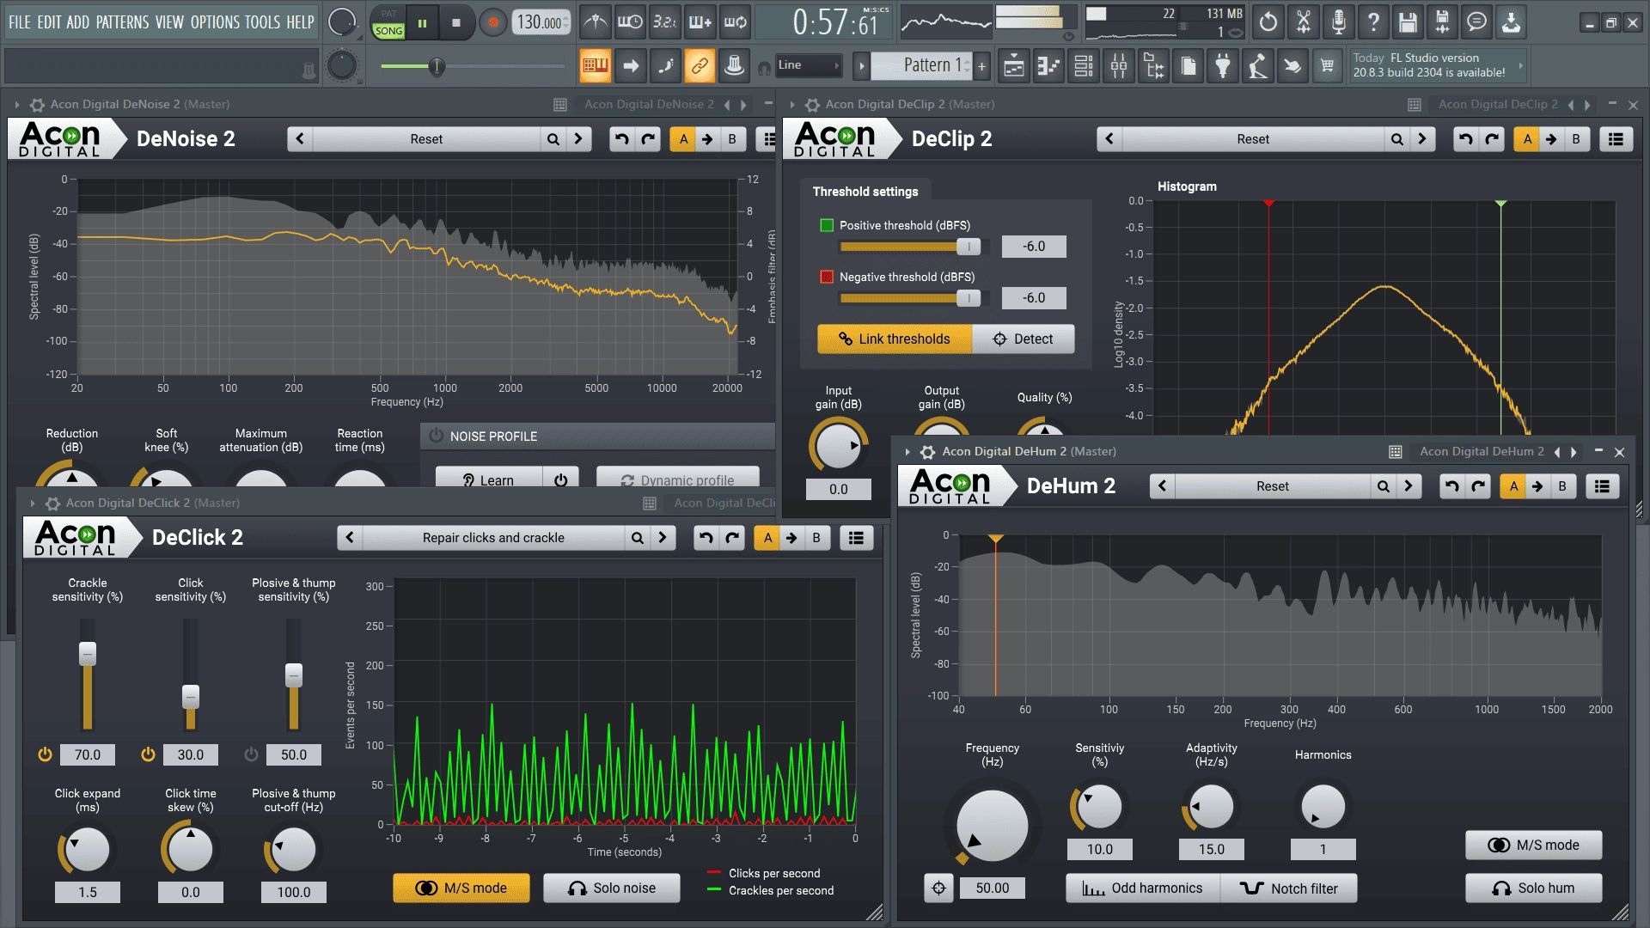Open Repair clicks and crackle preset dropdown
The width and height of the screenshot is (1650, 928).
click(493, 538)
